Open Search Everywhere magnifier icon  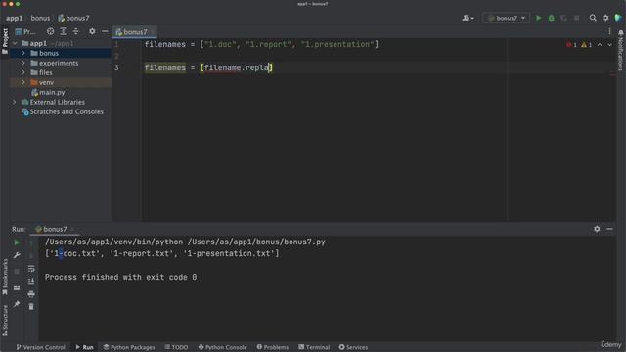(593, 18)
